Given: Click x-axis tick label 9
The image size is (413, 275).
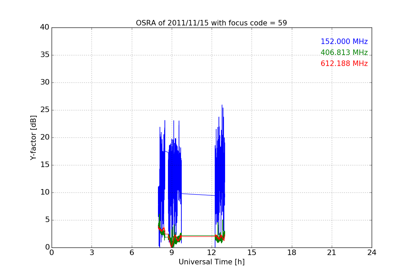Looking at the screenshot, I should (x=171, y=253).
